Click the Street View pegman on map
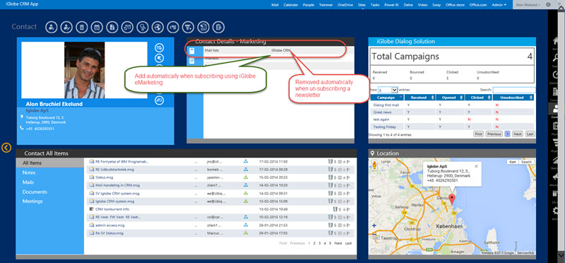Image resolution: width=565 pixels, height=263 pixels. (374, 165)
